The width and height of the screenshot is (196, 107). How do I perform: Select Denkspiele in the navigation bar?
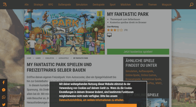tap(99, 5)
